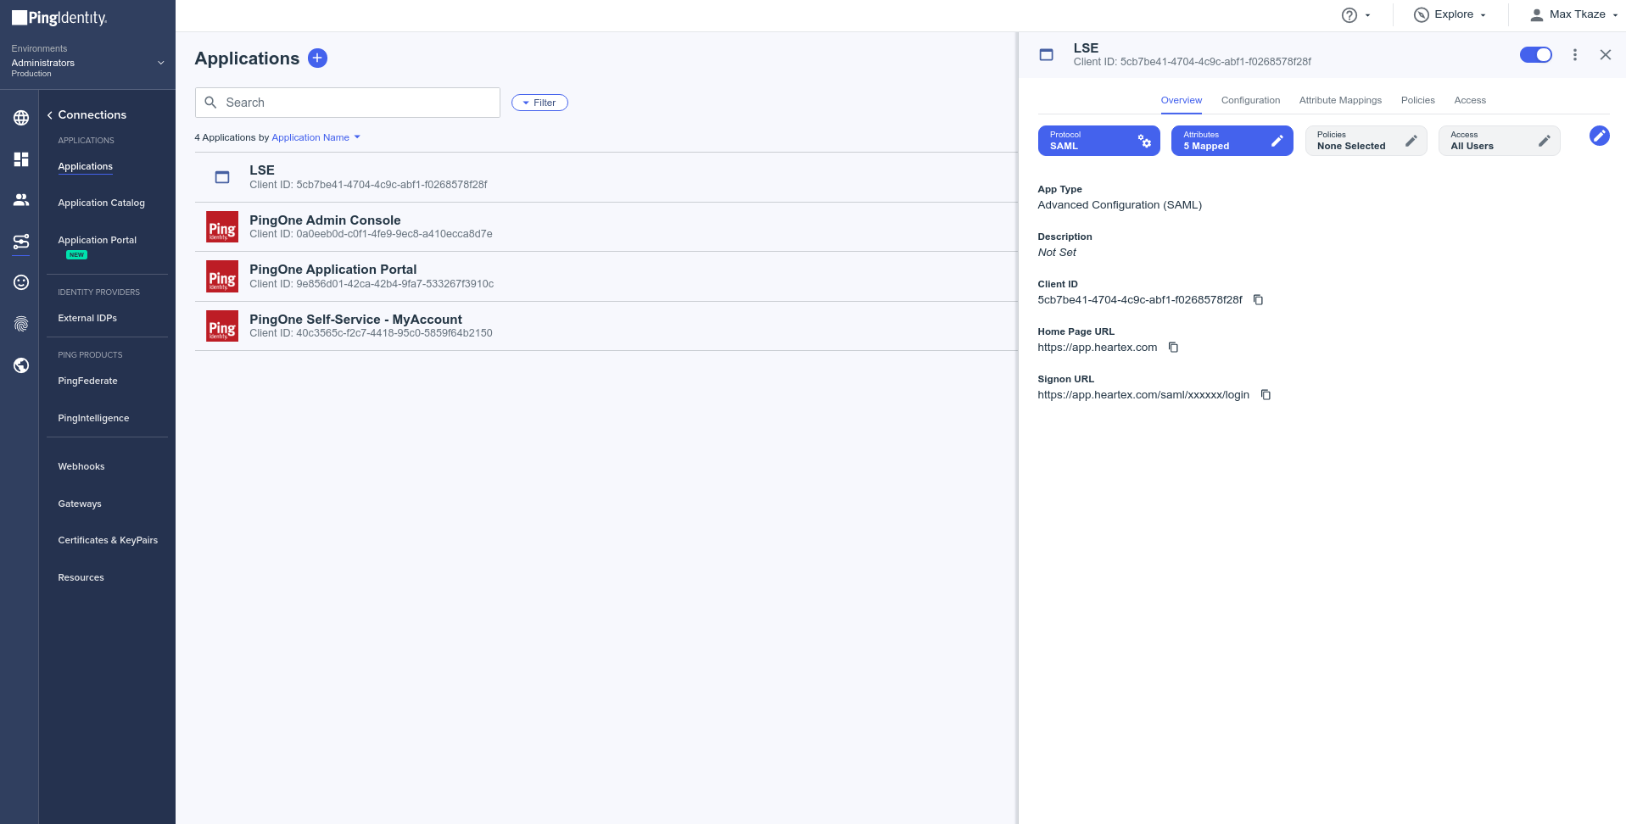Copy the Home Page URL
The width and height of the screenshot is (1626, 824).
click(x=1173, y=348)
